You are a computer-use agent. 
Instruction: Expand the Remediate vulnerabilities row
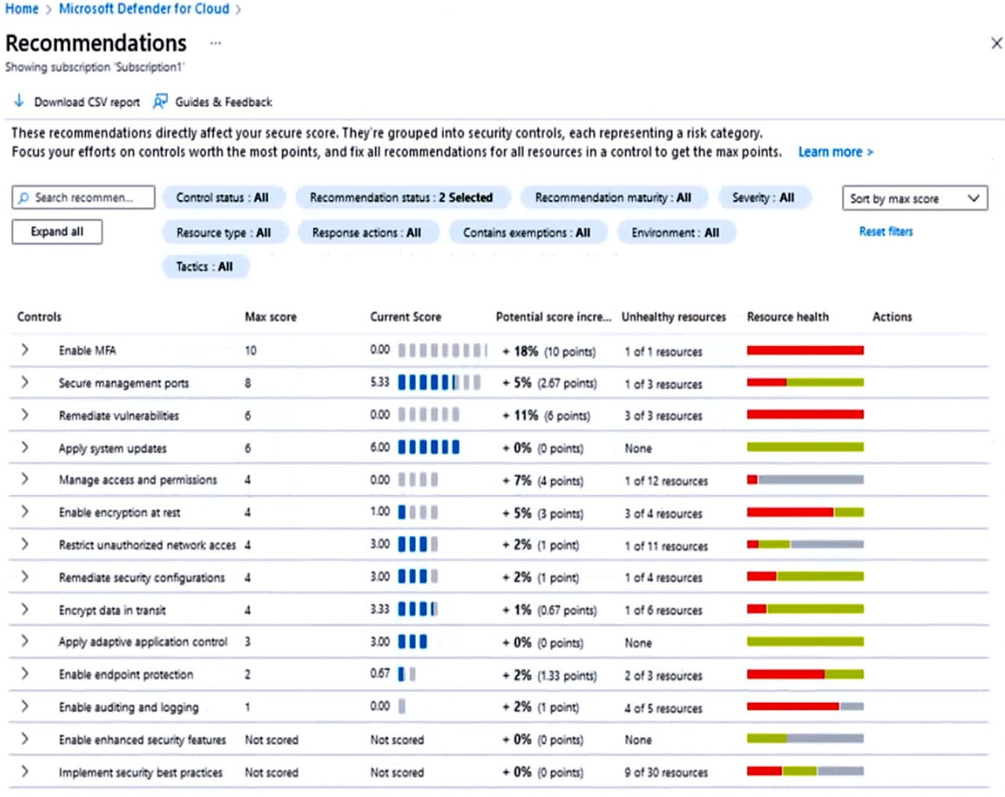point(25,415)
